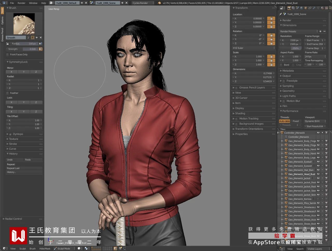Enable the Dyntopo checkbox

coord(10,134)
